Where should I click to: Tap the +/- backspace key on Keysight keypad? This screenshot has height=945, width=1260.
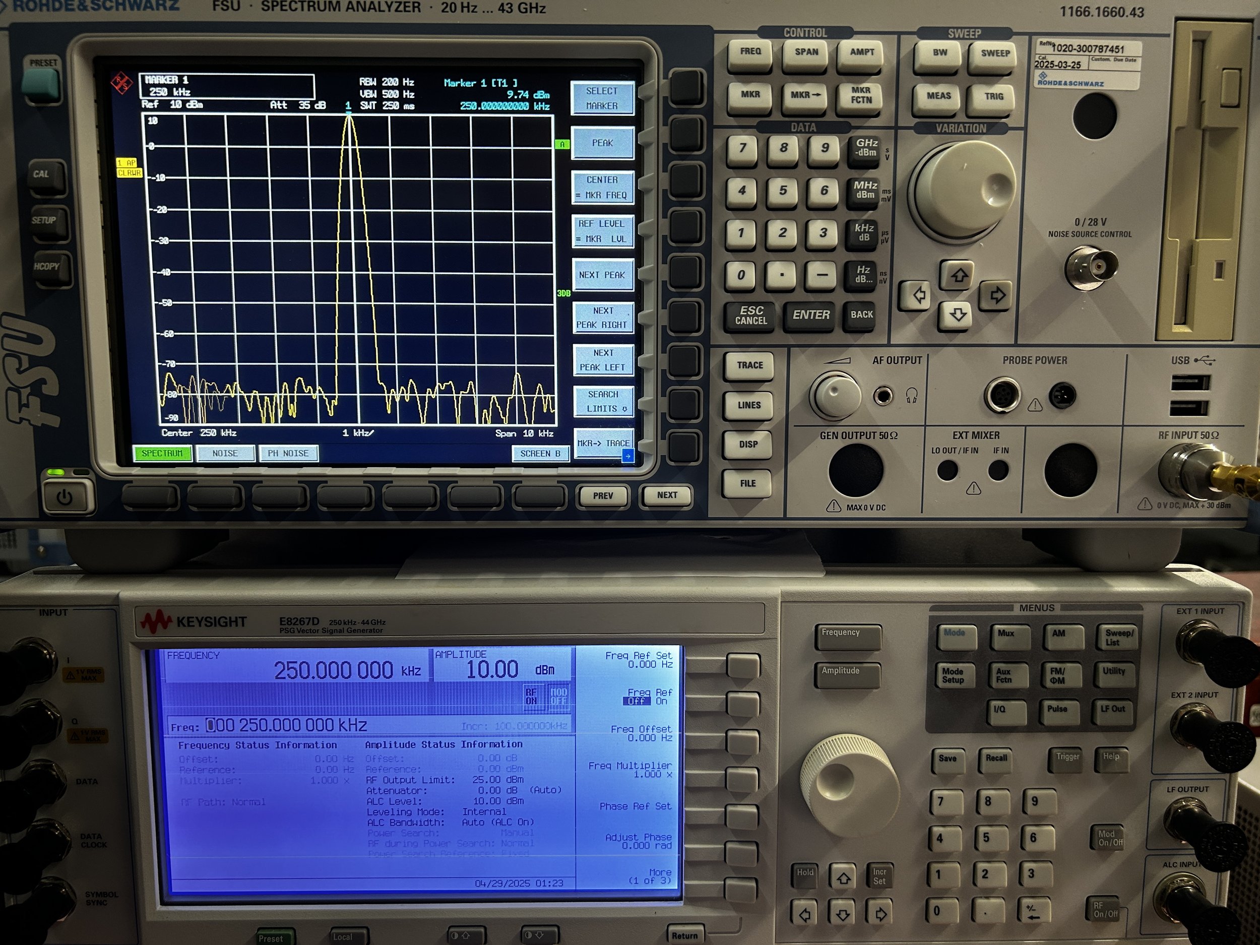(x=1034, y=912)
